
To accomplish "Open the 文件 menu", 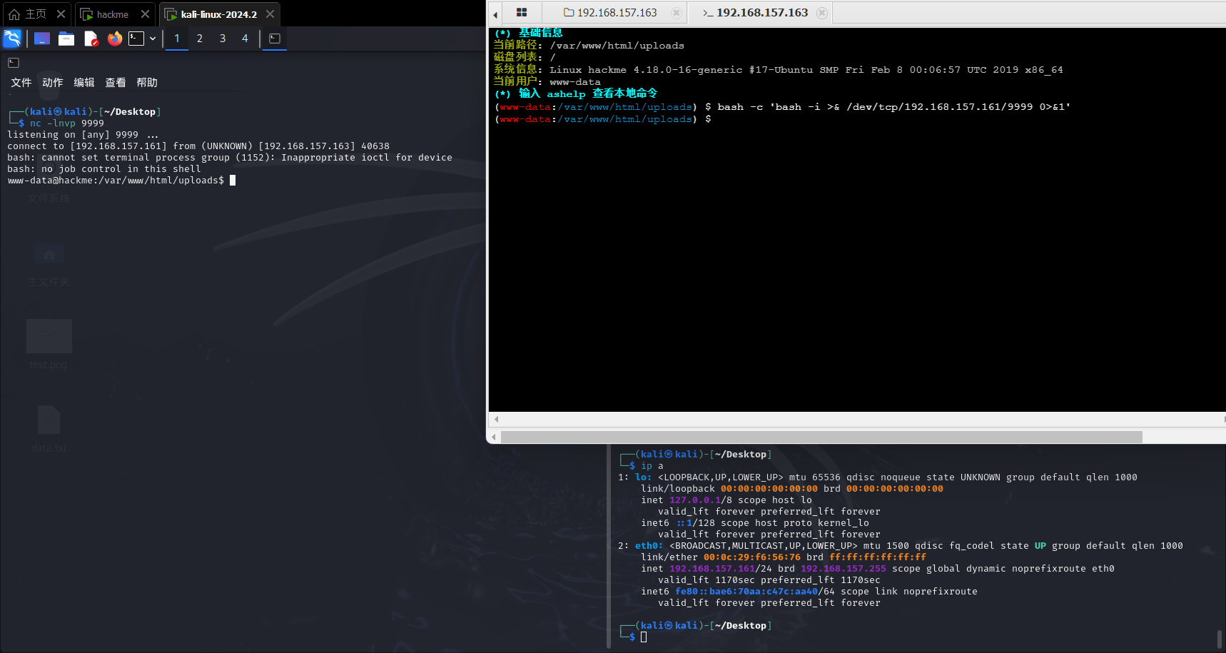I will tap(21, 83).
